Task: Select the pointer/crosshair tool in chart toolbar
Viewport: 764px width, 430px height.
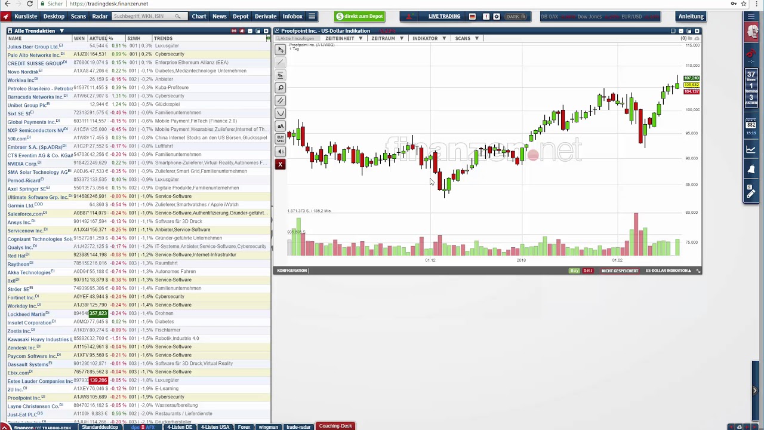Action: (x=281, y=50)
